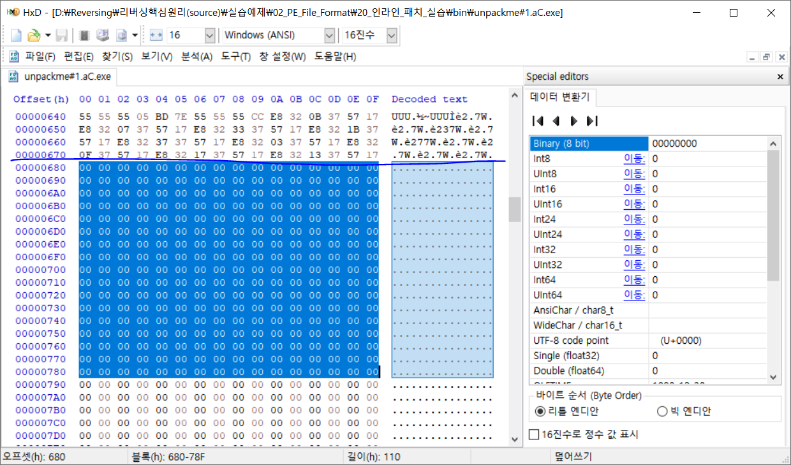Select the UTF-8 code point row
The width and height of the screenshot is (791, 465).
pos(648,341)
